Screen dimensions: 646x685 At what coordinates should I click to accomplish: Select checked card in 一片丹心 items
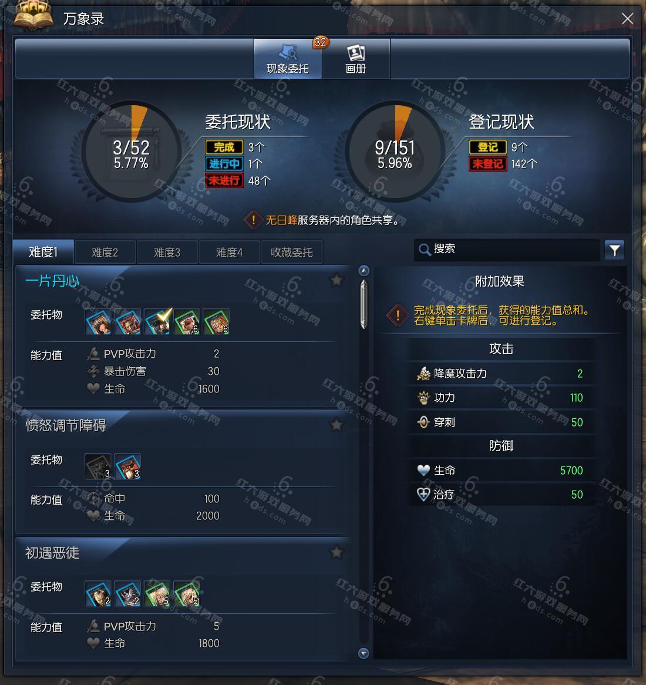[157, 322]
